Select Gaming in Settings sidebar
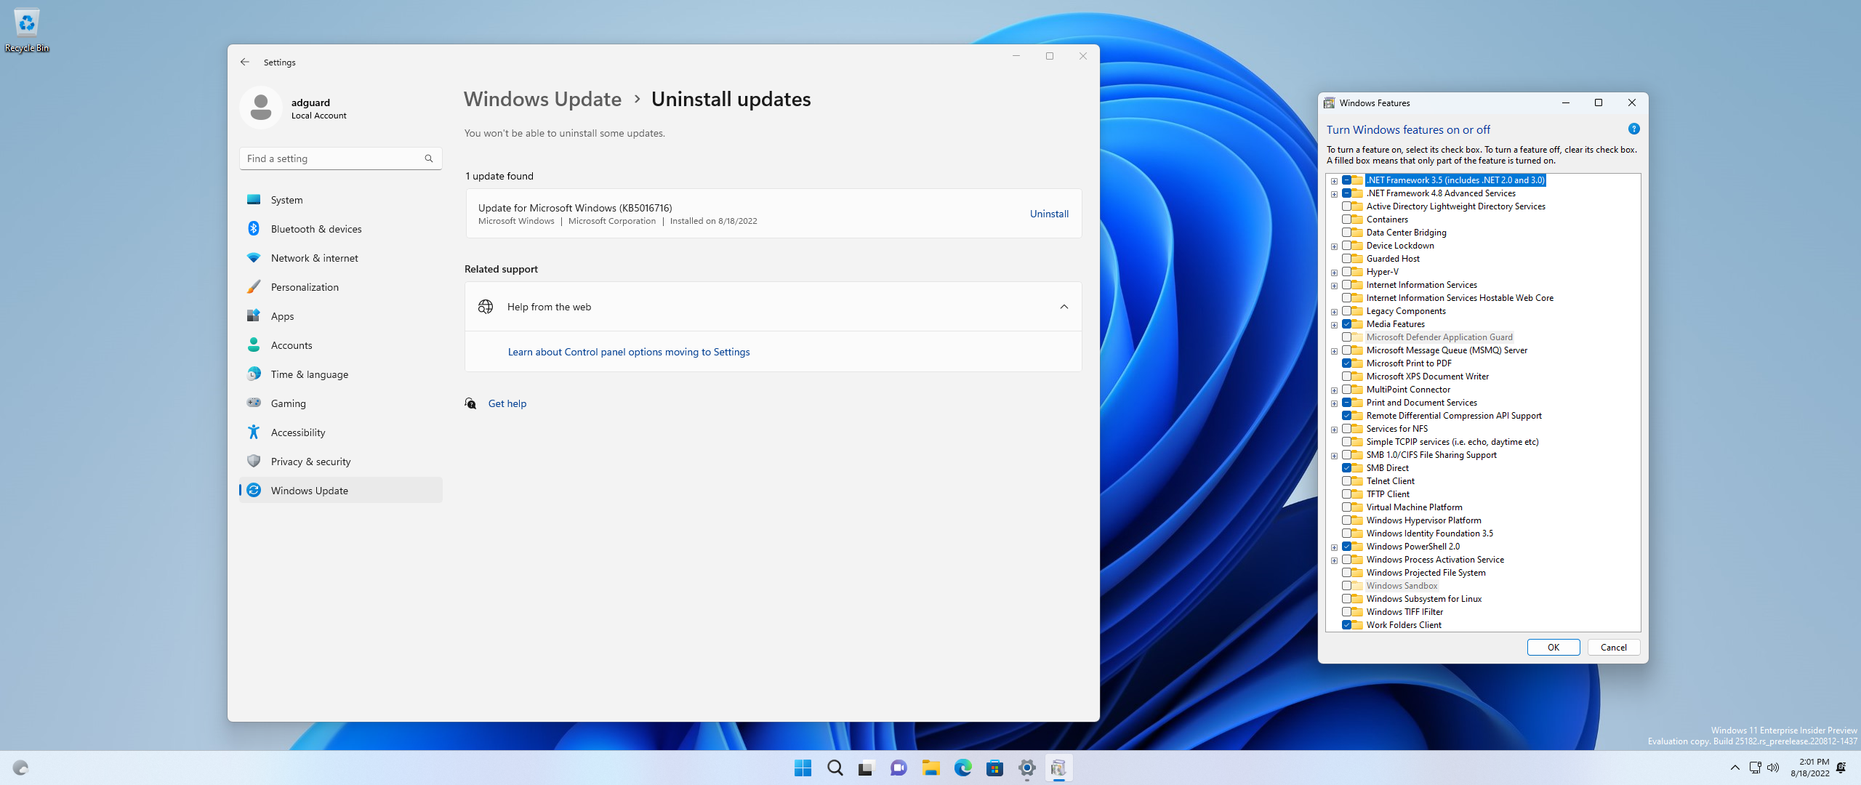Image resolution: width=1861 pixels, height=785 pixels. (x=340, y=403)
